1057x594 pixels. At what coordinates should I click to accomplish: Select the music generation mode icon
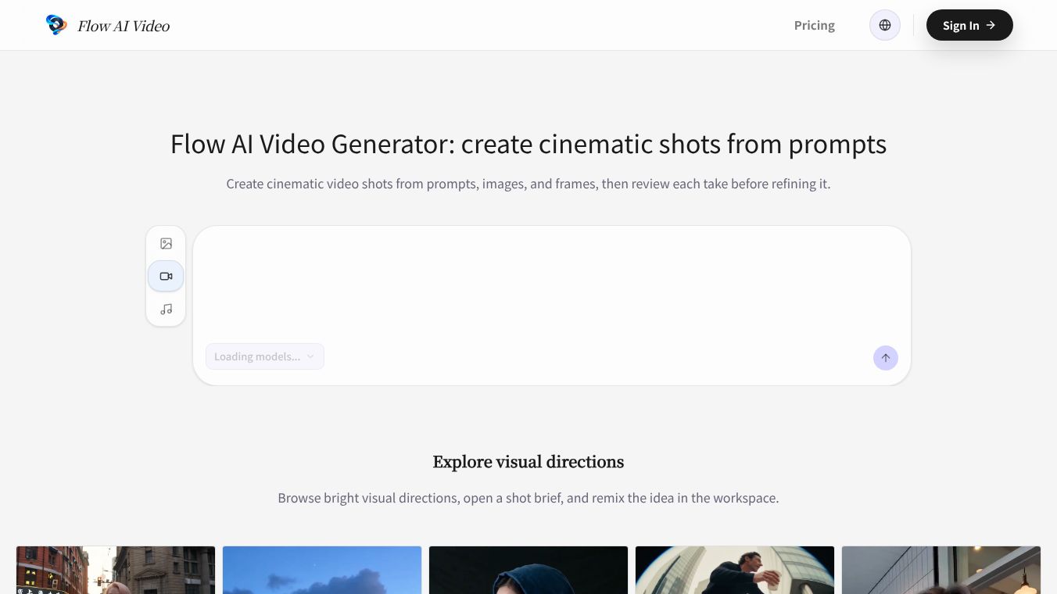click(166, 309)
